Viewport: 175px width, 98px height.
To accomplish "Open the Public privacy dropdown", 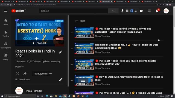I will [19, 66].
